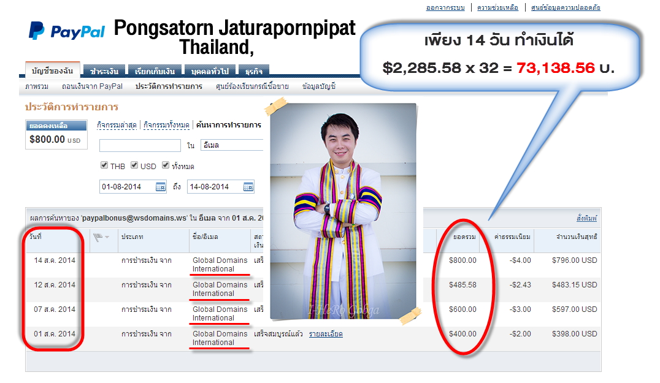660x383 pixels.
Task: Click the -$2.43 fee cell
Action: (x=521, y=285)
